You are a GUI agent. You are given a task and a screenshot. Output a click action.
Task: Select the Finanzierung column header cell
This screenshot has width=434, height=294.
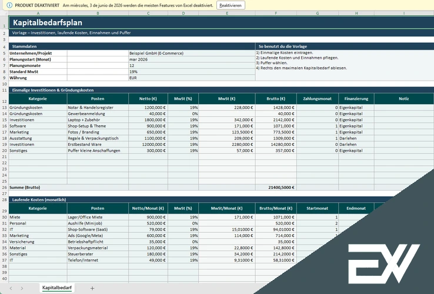click(356, 99)
